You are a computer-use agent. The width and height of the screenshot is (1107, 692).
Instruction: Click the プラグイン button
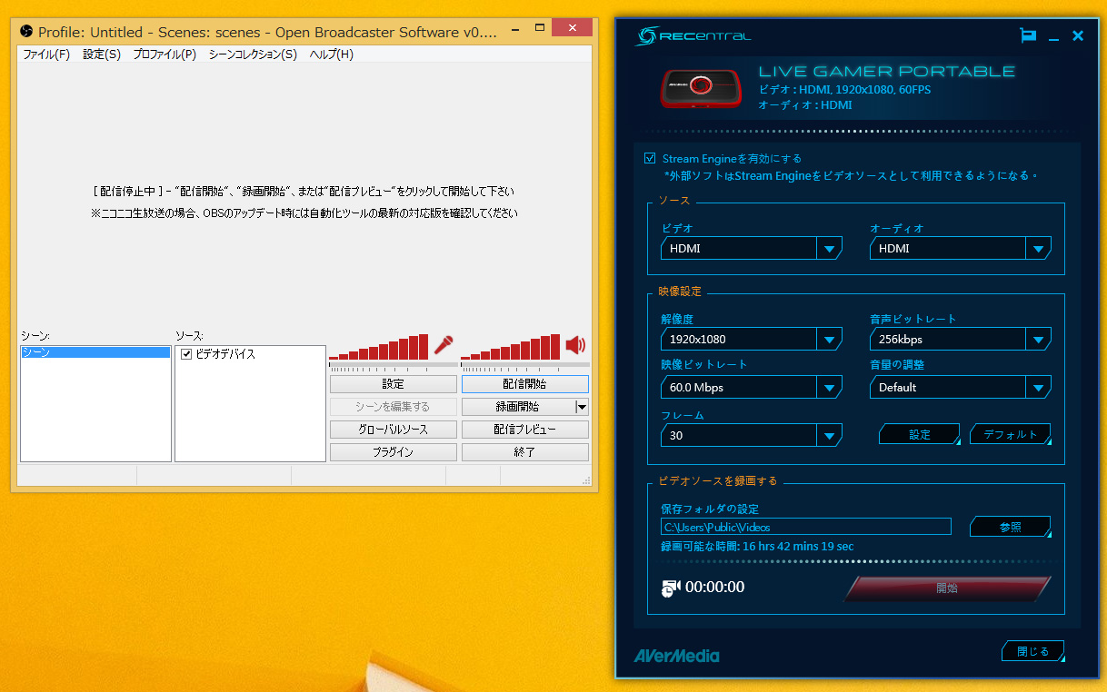click(394, 452)
